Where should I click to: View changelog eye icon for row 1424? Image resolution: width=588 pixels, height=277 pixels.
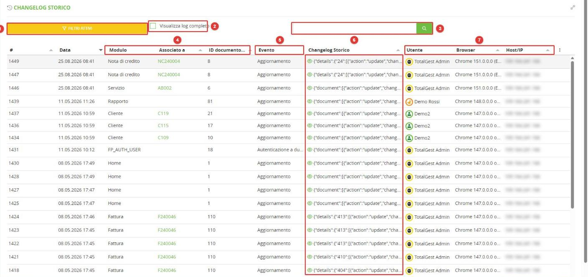(309, 217)
